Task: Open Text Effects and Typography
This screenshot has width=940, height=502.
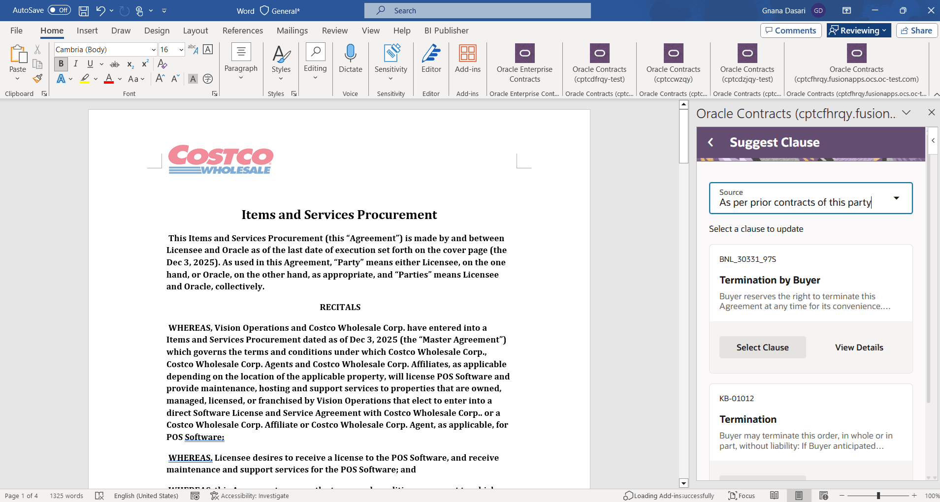Action: click(61, 79)
